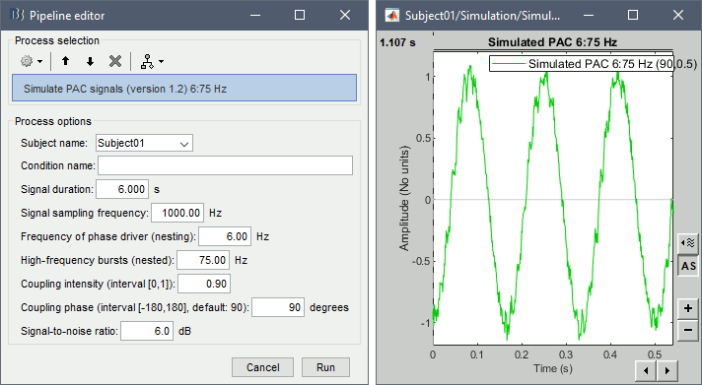Maximize the Subject01 simulation figure window

click(633, 15)
